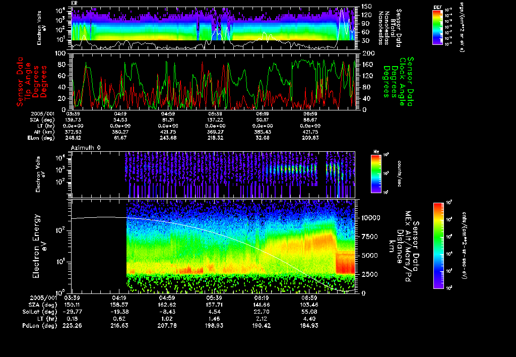Click the 'counts/sec' unit label
Screen dimensions: 516x357
point(399,174)
